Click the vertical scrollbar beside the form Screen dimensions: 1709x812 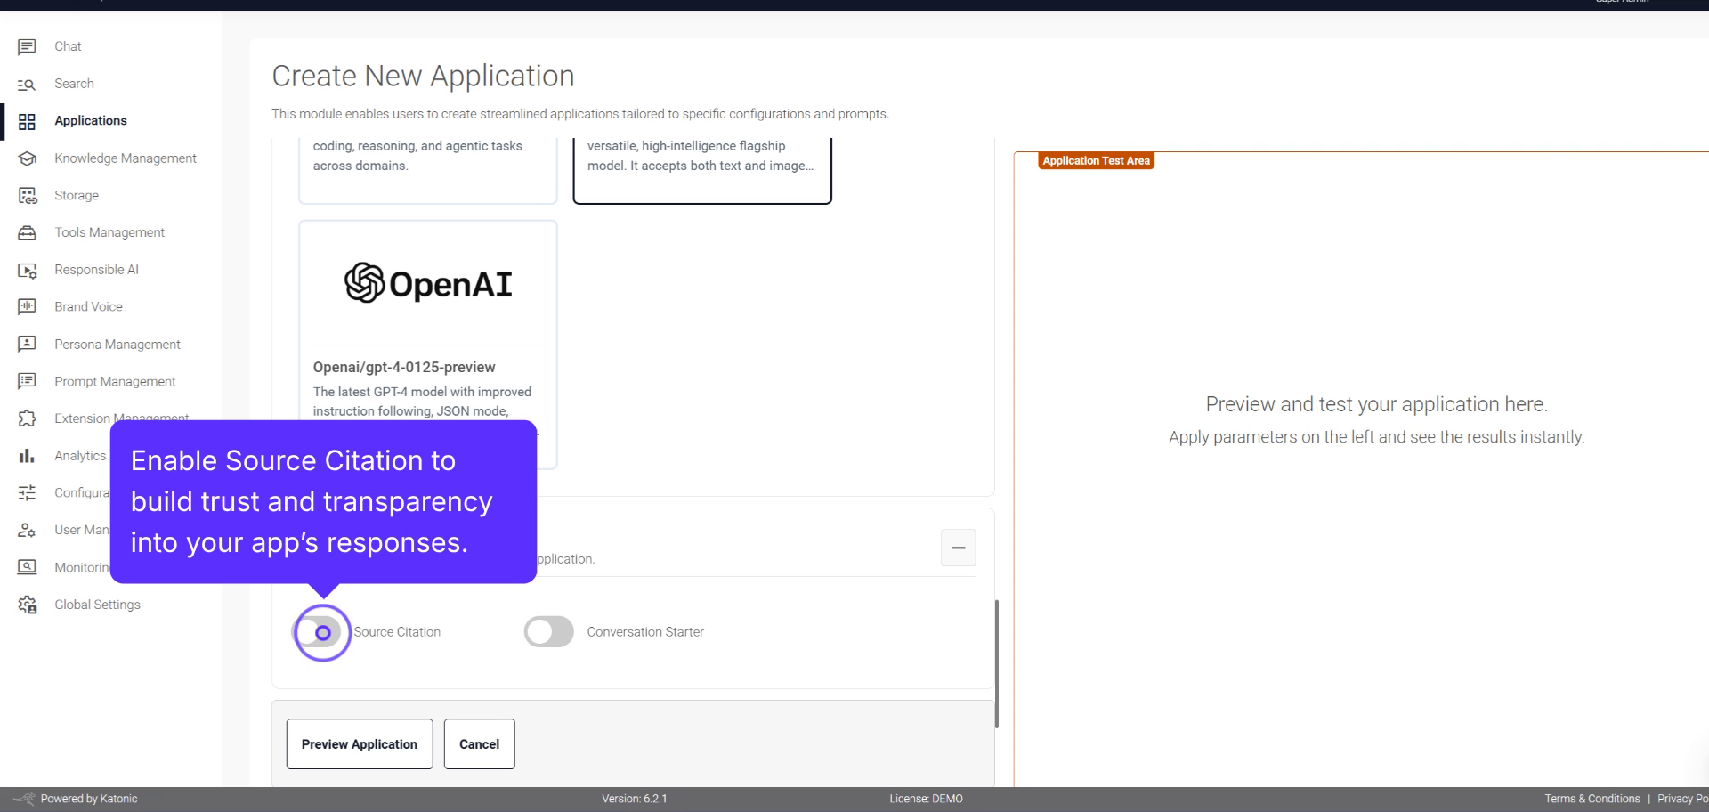pyautogui.click(x=996, y=650)
